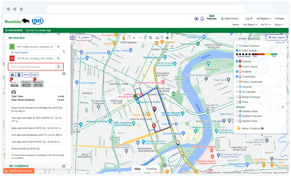The image size is (291, 177).
Task: Uncheck the Construction layer
Action: [237, 76]
